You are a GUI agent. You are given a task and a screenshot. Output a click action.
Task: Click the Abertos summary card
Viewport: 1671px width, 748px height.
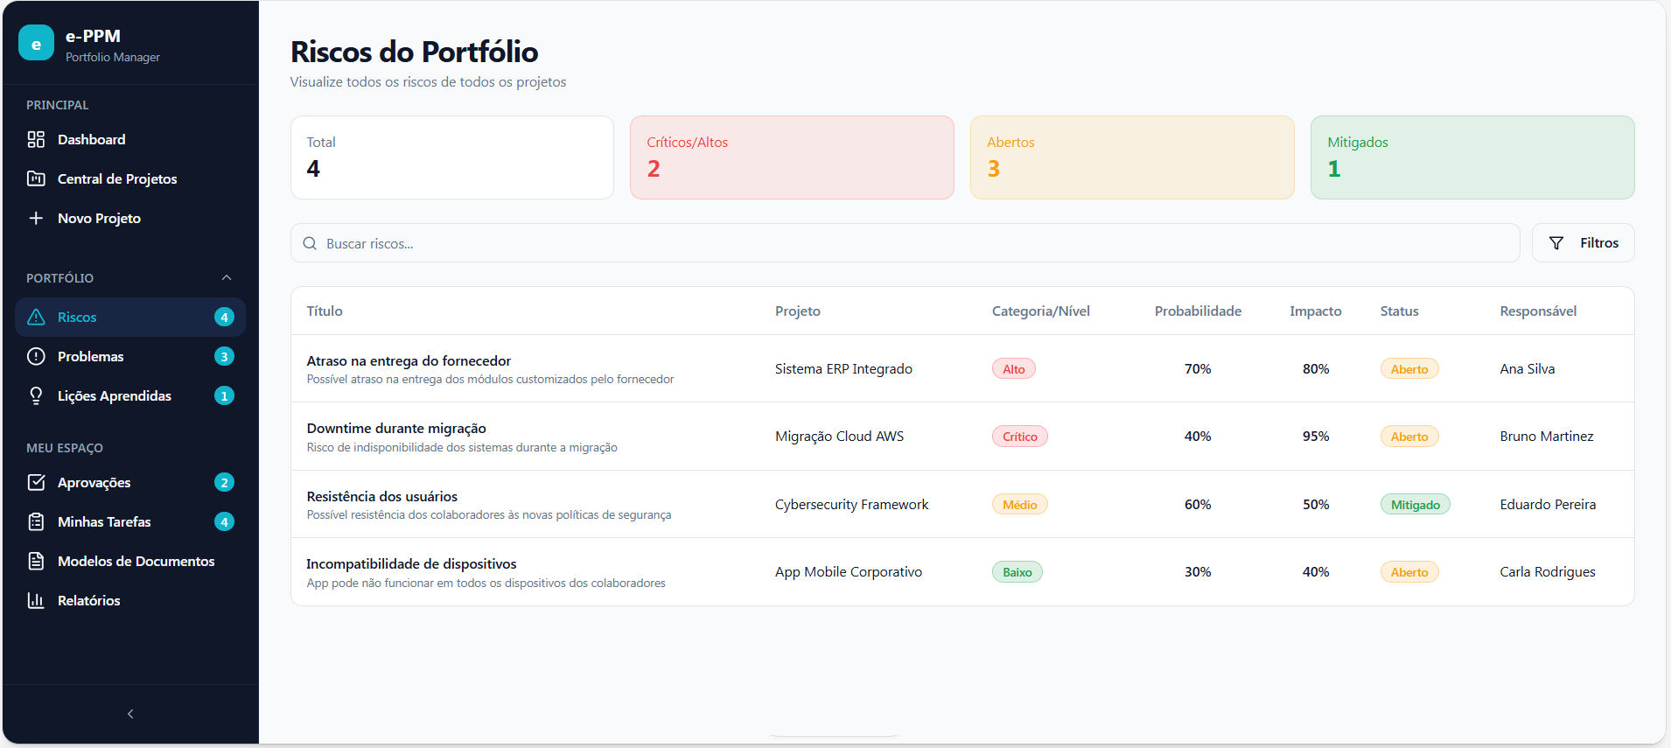[1132, 157]
